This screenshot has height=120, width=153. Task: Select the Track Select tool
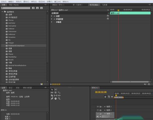pyautogui.click(x=56, y=90)
